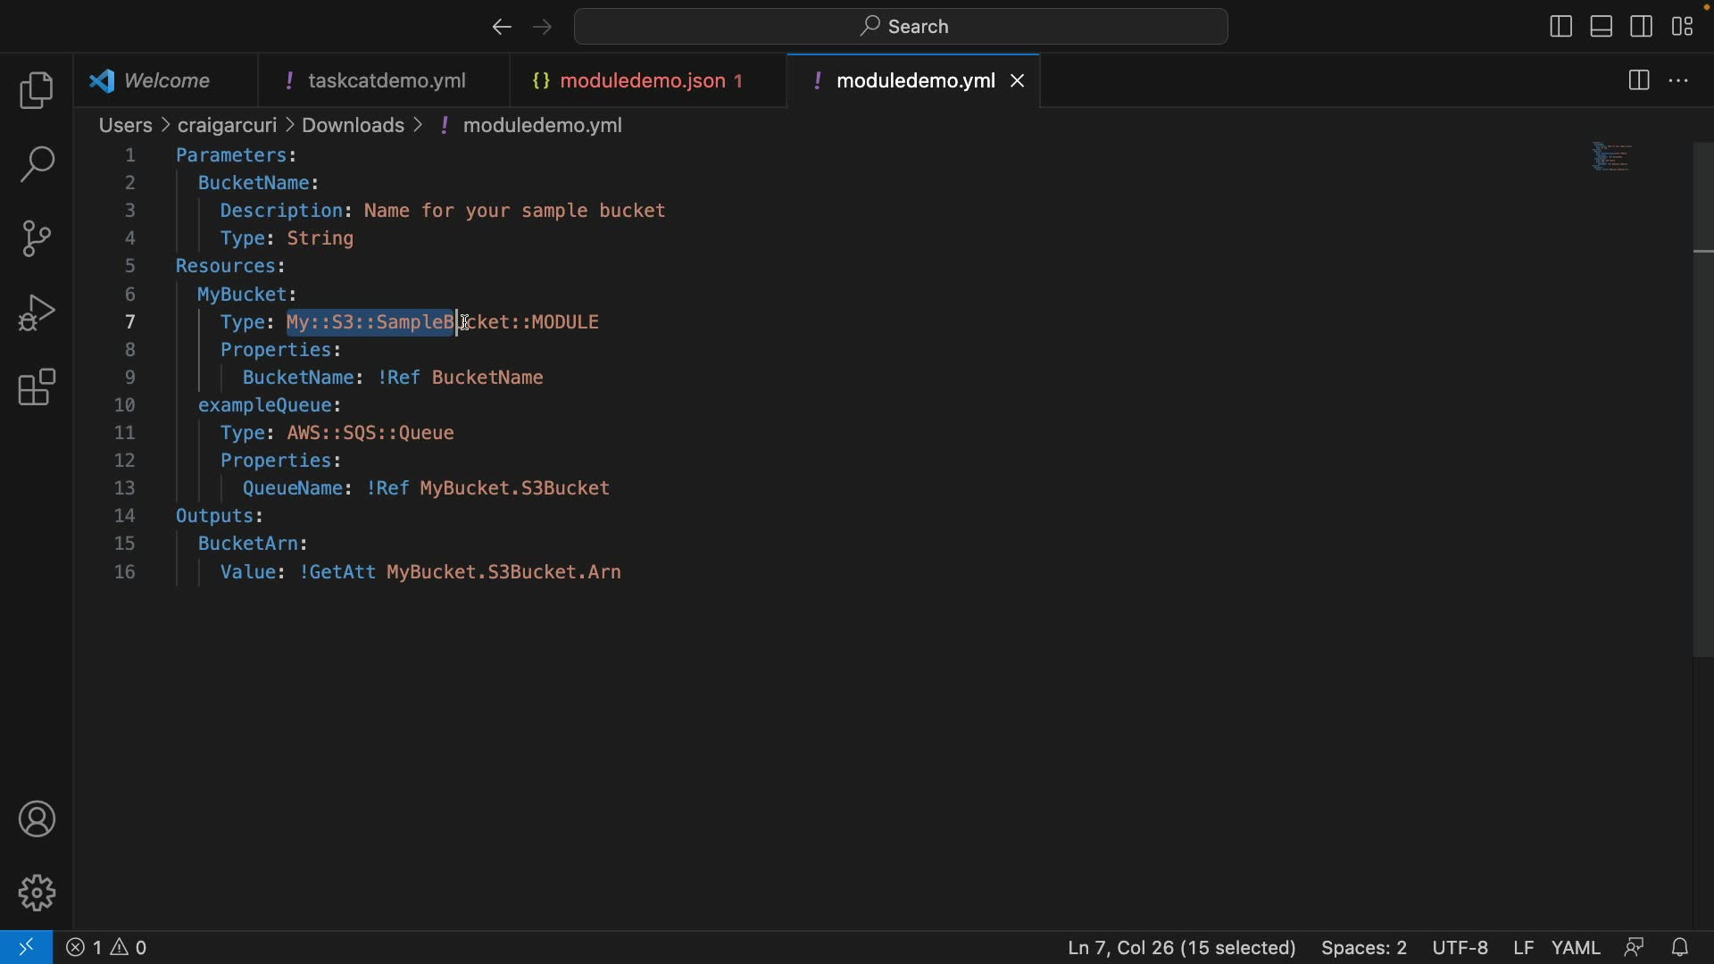
Task: Open the editor More Actions ellipsis menu
Action: point(1679,80)
